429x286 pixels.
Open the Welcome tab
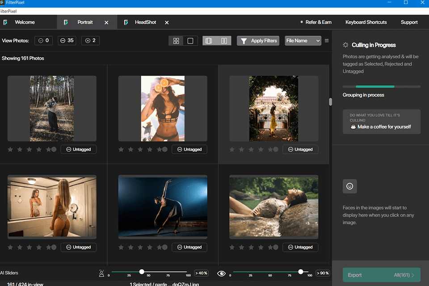(x=25, y=22)
